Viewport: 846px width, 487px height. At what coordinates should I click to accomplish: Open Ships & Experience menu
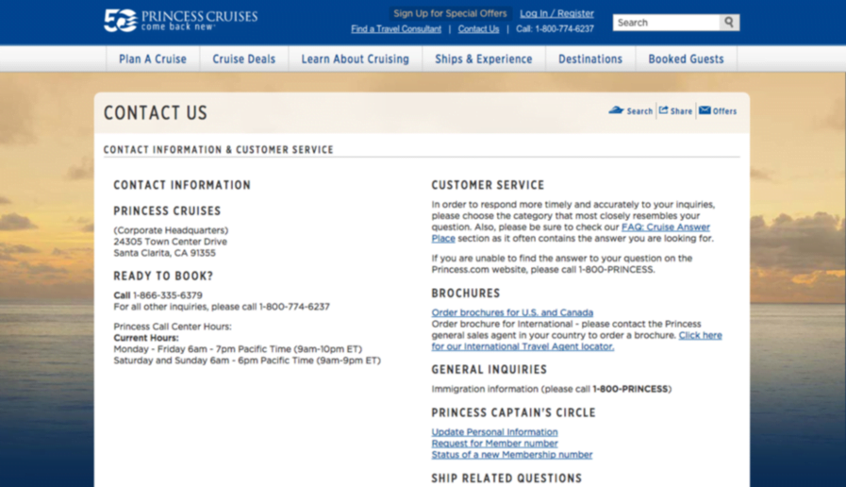click(x=484, y=59)
